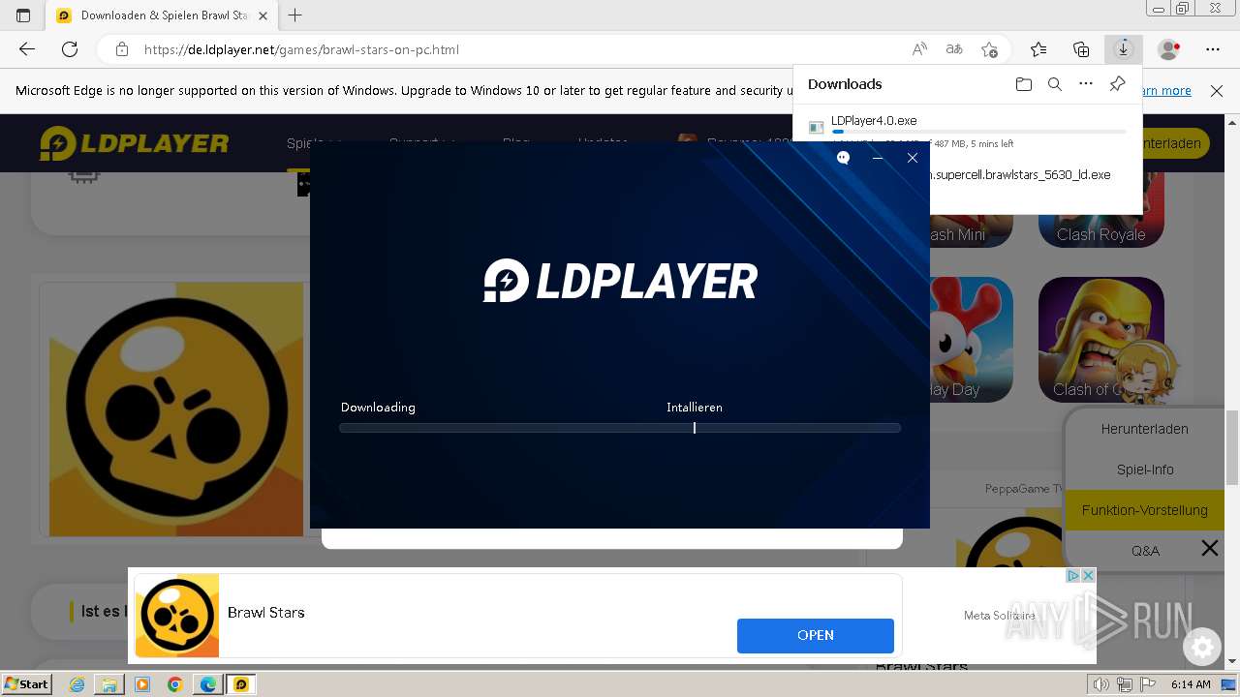This screenshot has width=1240, height=697.
Task: Open Internet Explorer from taskbar
Action: tap(77, 684)
